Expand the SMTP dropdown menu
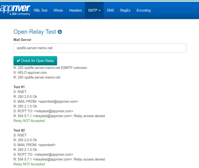Screen dimensions: 199x168 [94, 10]
